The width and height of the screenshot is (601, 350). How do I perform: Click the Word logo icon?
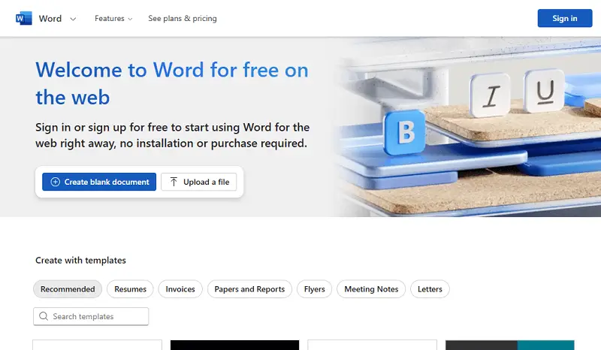[x=24, y=18]
